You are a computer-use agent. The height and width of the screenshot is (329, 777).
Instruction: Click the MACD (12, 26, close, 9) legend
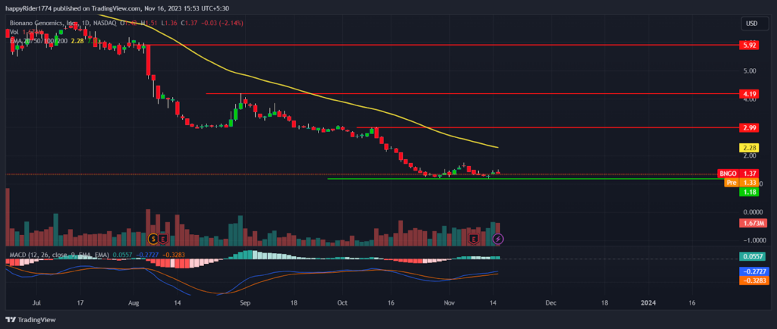(x=58, y=254)
